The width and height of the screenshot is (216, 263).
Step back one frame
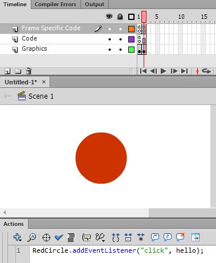(153, 71)
